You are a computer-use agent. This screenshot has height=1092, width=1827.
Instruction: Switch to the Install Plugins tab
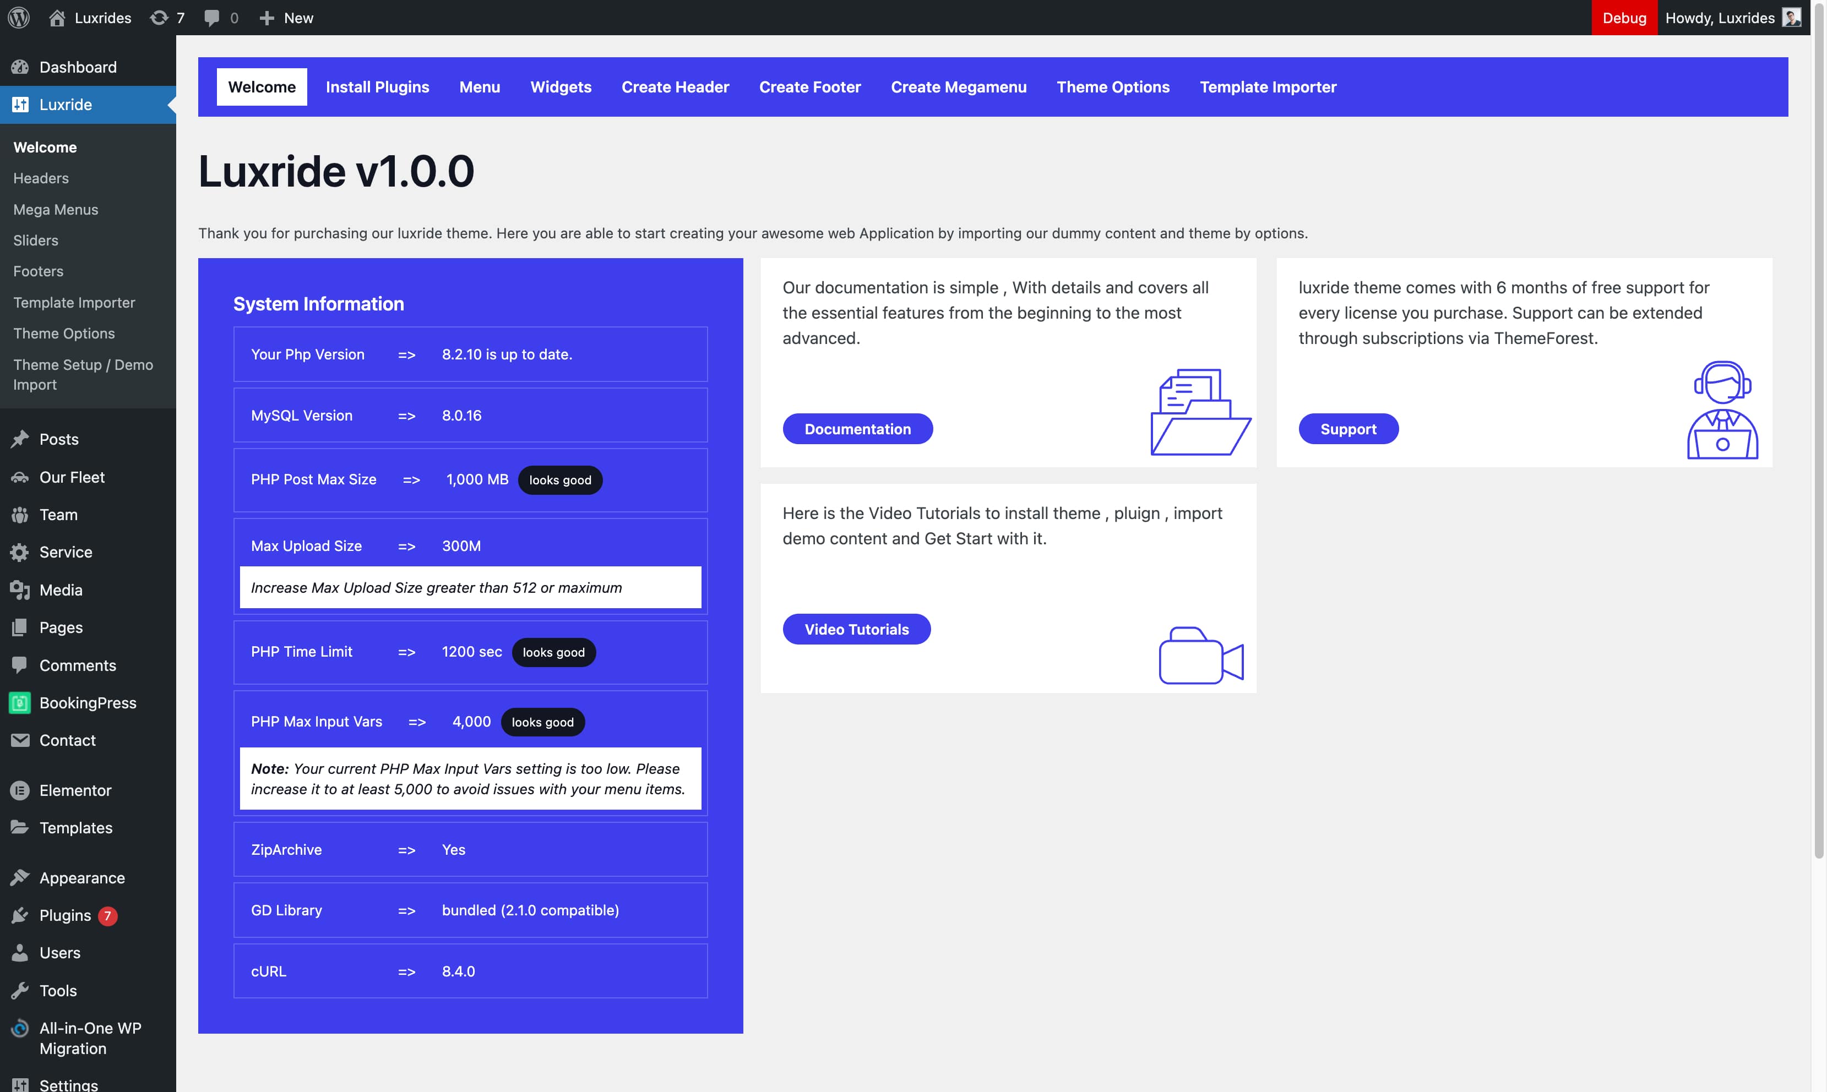378,87
